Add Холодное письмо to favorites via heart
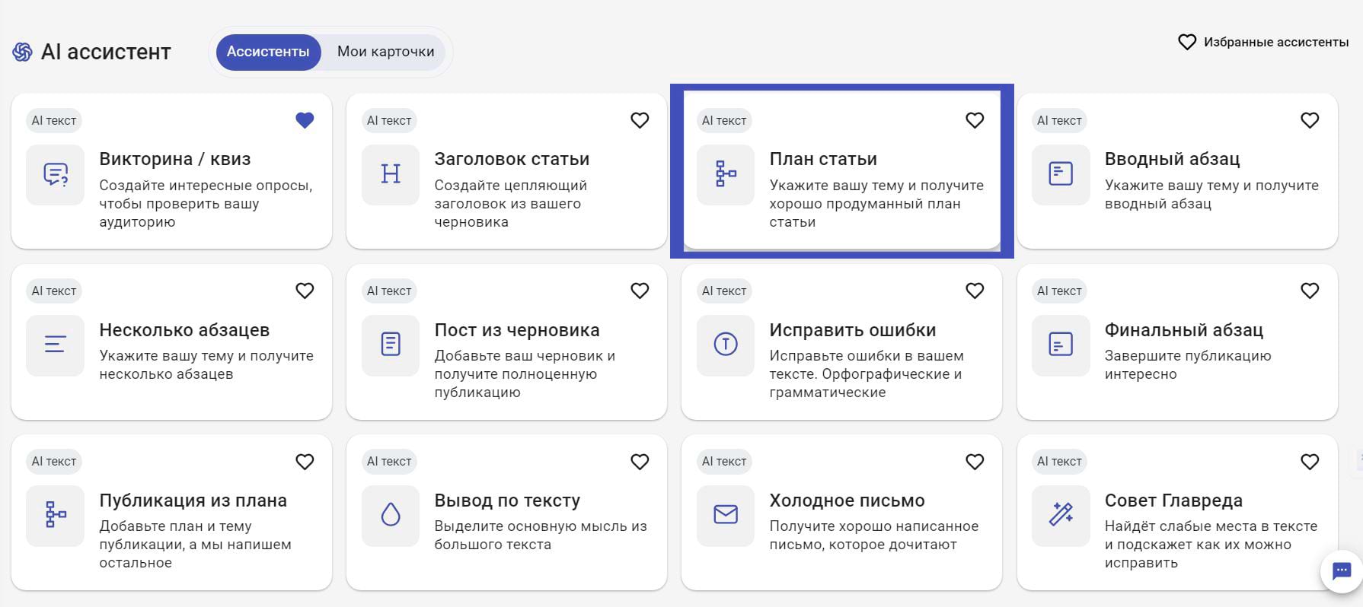The image size is (1363, 607). tap(975, 462)
